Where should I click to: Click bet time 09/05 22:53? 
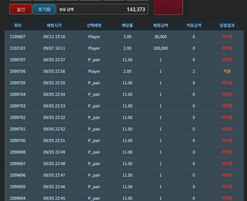point(54,106)
